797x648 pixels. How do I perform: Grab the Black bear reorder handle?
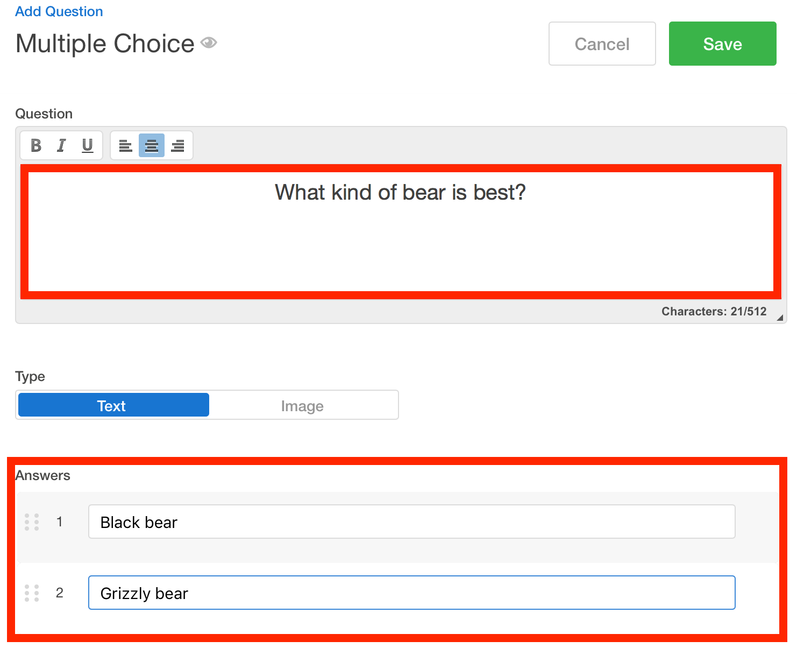(32, 522)
